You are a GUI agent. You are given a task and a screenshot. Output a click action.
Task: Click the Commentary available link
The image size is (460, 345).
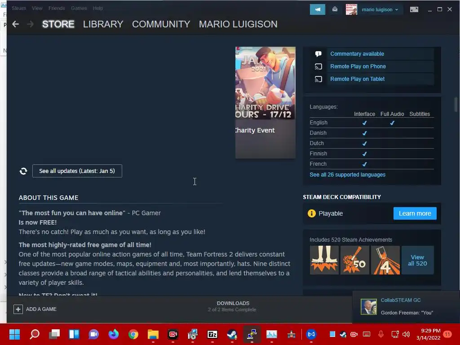[357, 54]
